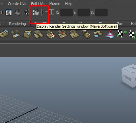Open the dropdown arrow beside Render Settings
Image resolution: width=136 pixels, height=123 pixels.
[46, 12]
